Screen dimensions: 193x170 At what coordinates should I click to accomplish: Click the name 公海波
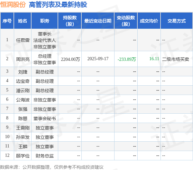point(23,100)
